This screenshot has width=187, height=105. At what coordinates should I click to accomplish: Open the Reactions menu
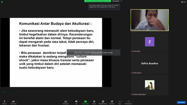(x=112, y=102)
